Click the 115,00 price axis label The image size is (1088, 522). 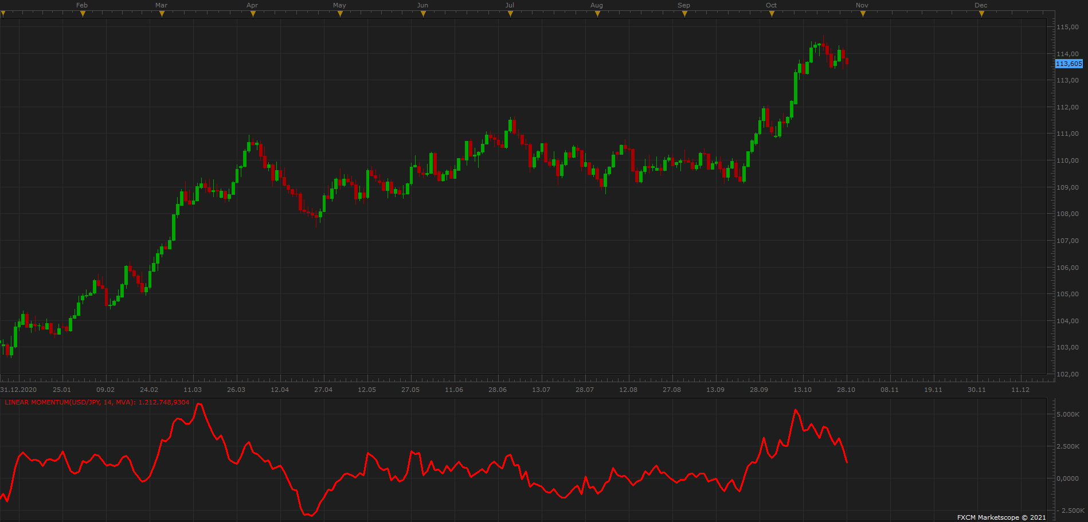coord(1067,27)
